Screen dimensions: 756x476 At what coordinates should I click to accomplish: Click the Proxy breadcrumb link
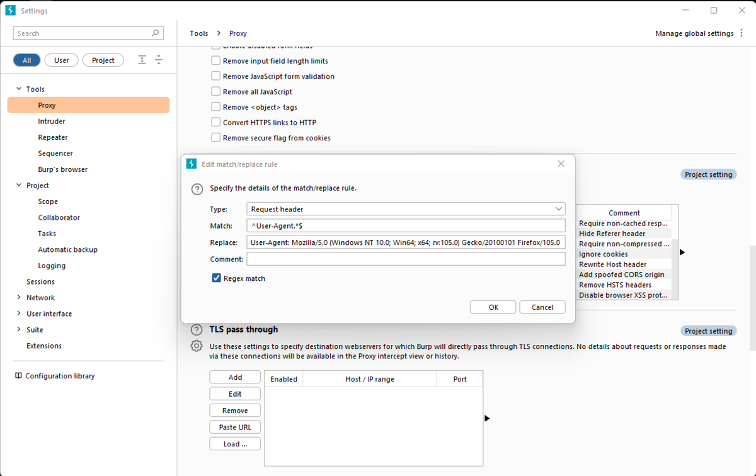(238, 33)
